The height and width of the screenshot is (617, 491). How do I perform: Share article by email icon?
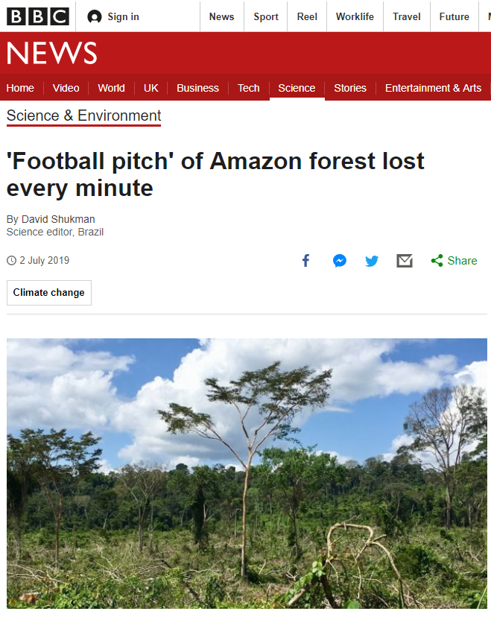(x=405, y=261)
